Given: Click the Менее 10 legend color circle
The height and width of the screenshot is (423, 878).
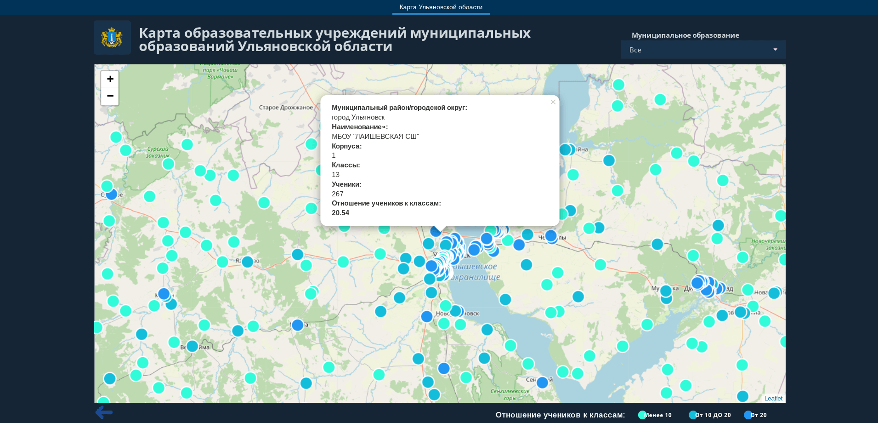Looking at the screenshot, I should pyautogui.click(x=642, y=415).
